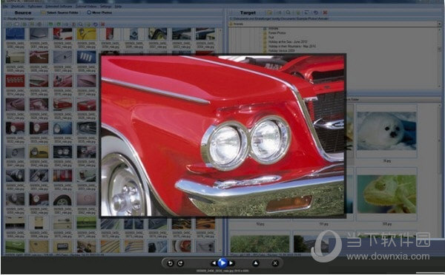Select Holiday at the Sea - June 2010 folder
The height and width of the screenshot is (275, 445).
pos(288,41)
